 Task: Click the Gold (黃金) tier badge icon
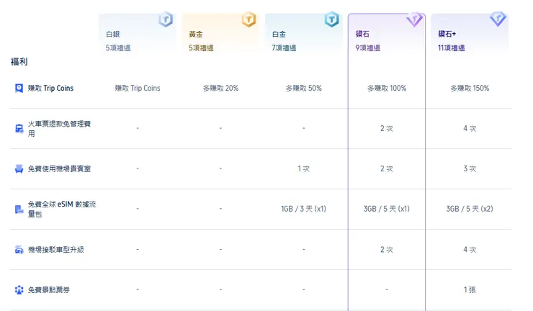[x=248, y=19]
